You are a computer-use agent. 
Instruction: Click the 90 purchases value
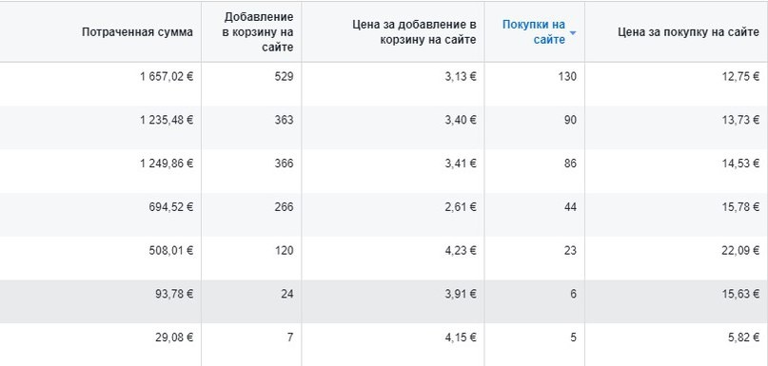tap(570, 120)
